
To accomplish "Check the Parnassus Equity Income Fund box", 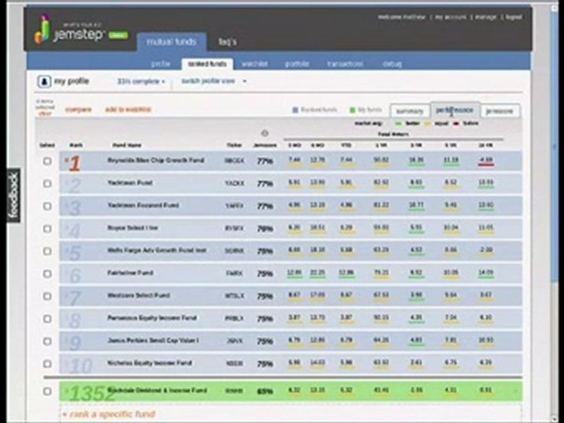I will (47, 318).
